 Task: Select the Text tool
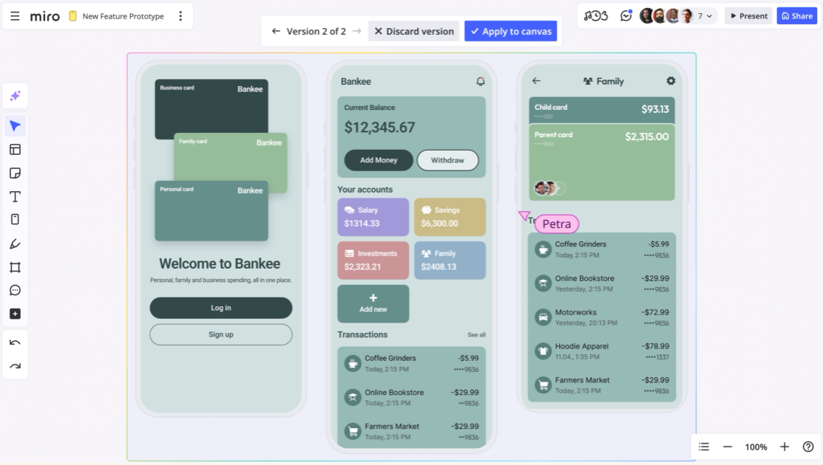[x=15, y=197]
